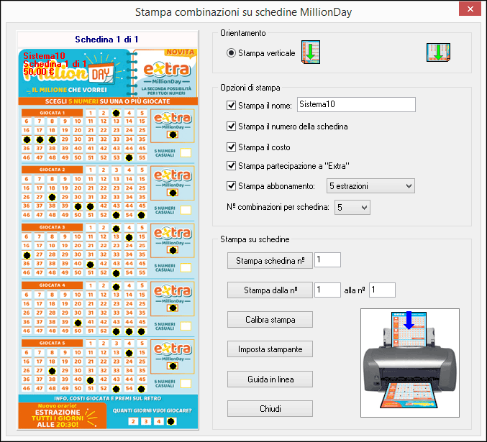The width and height of the screenshot is (487, 442).
Task: Click the Extra MillionDay logo in header
Action: pos(166,73)
